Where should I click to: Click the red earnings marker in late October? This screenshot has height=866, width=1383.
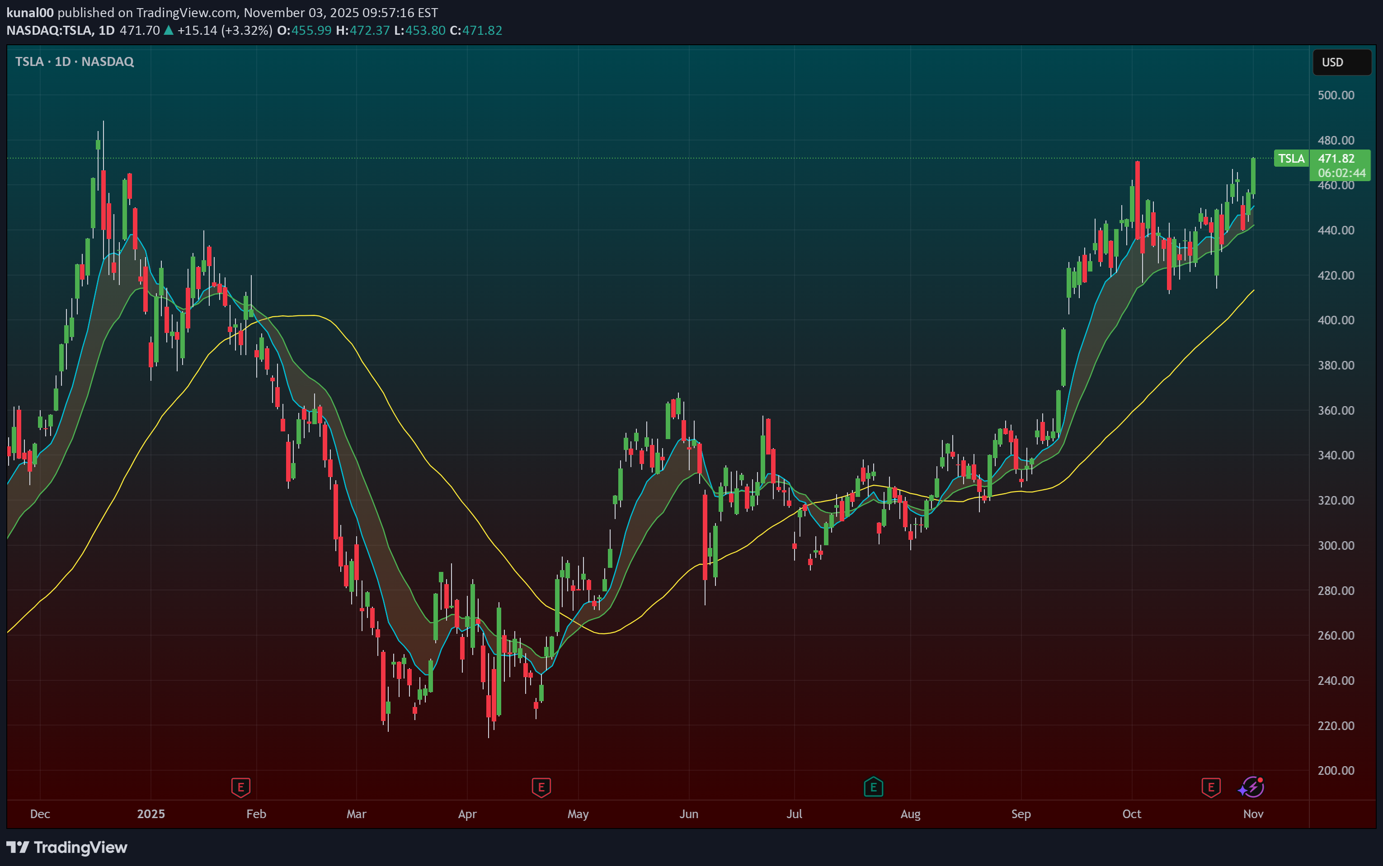(x=1210, y=787)
